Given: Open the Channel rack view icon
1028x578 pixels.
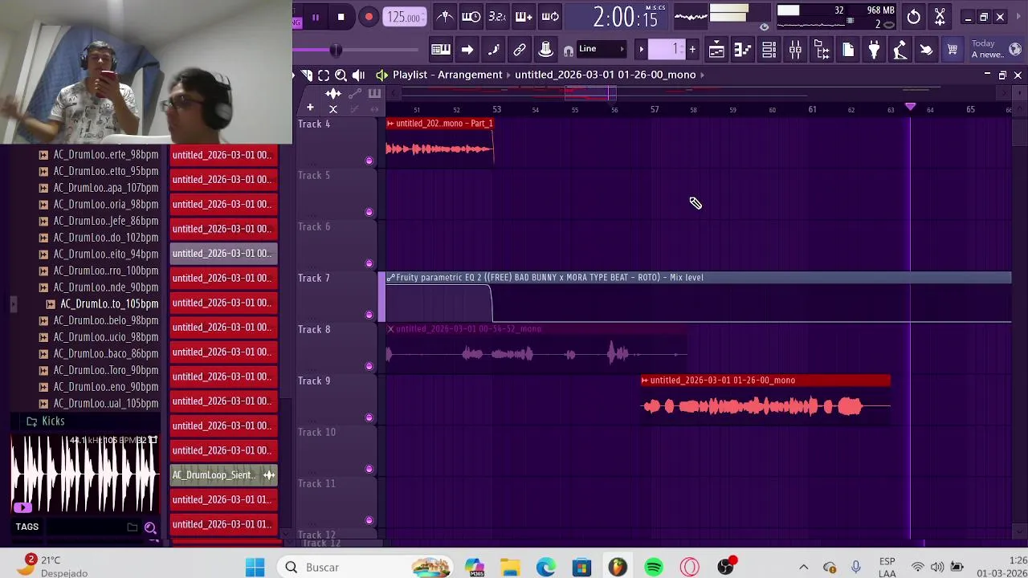Looking at the screenshot, I should [x=769, y=50].
